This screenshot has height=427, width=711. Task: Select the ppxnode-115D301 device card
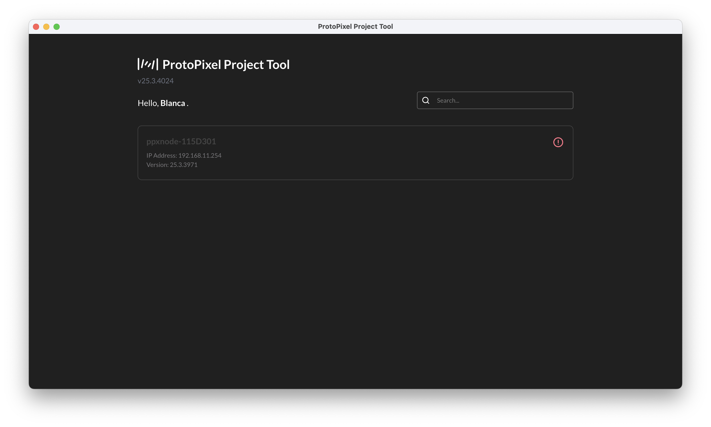coord(355,153)
